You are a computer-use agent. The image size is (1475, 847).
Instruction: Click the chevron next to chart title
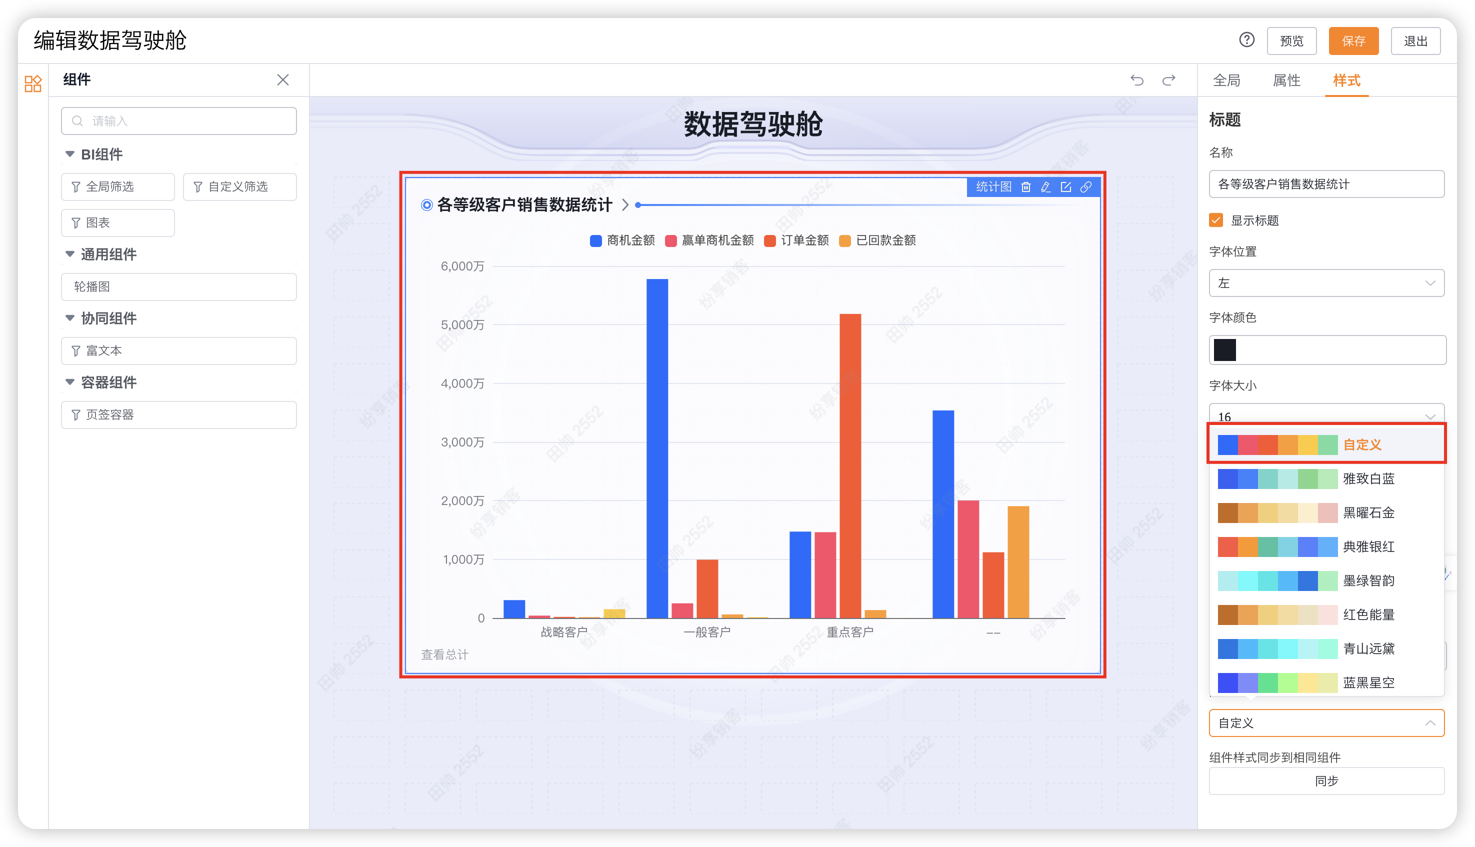click(x=625, y=205)
